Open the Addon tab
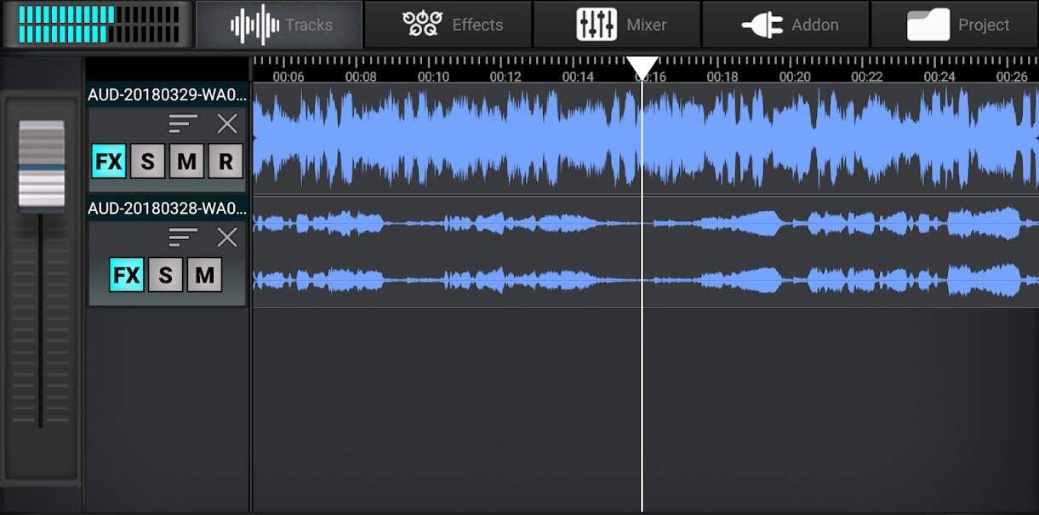This screenshot has width=1039, height=515. click(x=785, y=25)
